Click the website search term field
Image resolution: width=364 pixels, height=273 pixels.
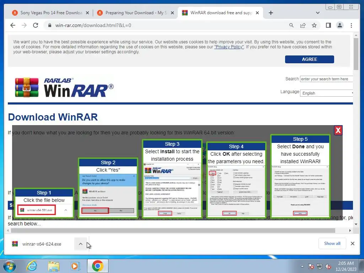pyautogui.click(x=326, y=79)
